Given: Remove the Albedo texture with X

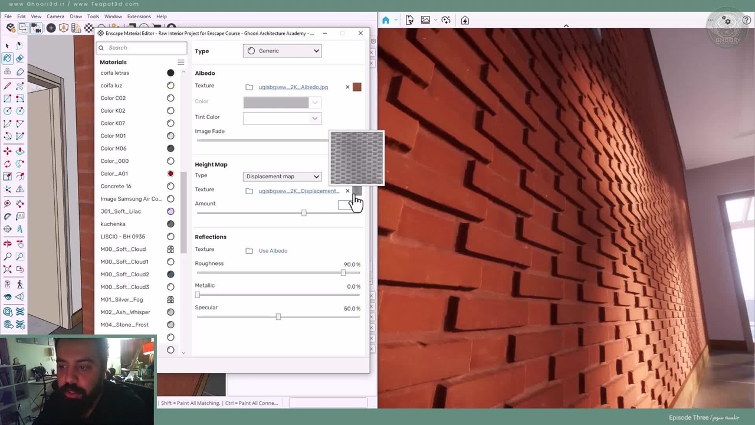Looking at the screenshot, I should click(347, 87).
